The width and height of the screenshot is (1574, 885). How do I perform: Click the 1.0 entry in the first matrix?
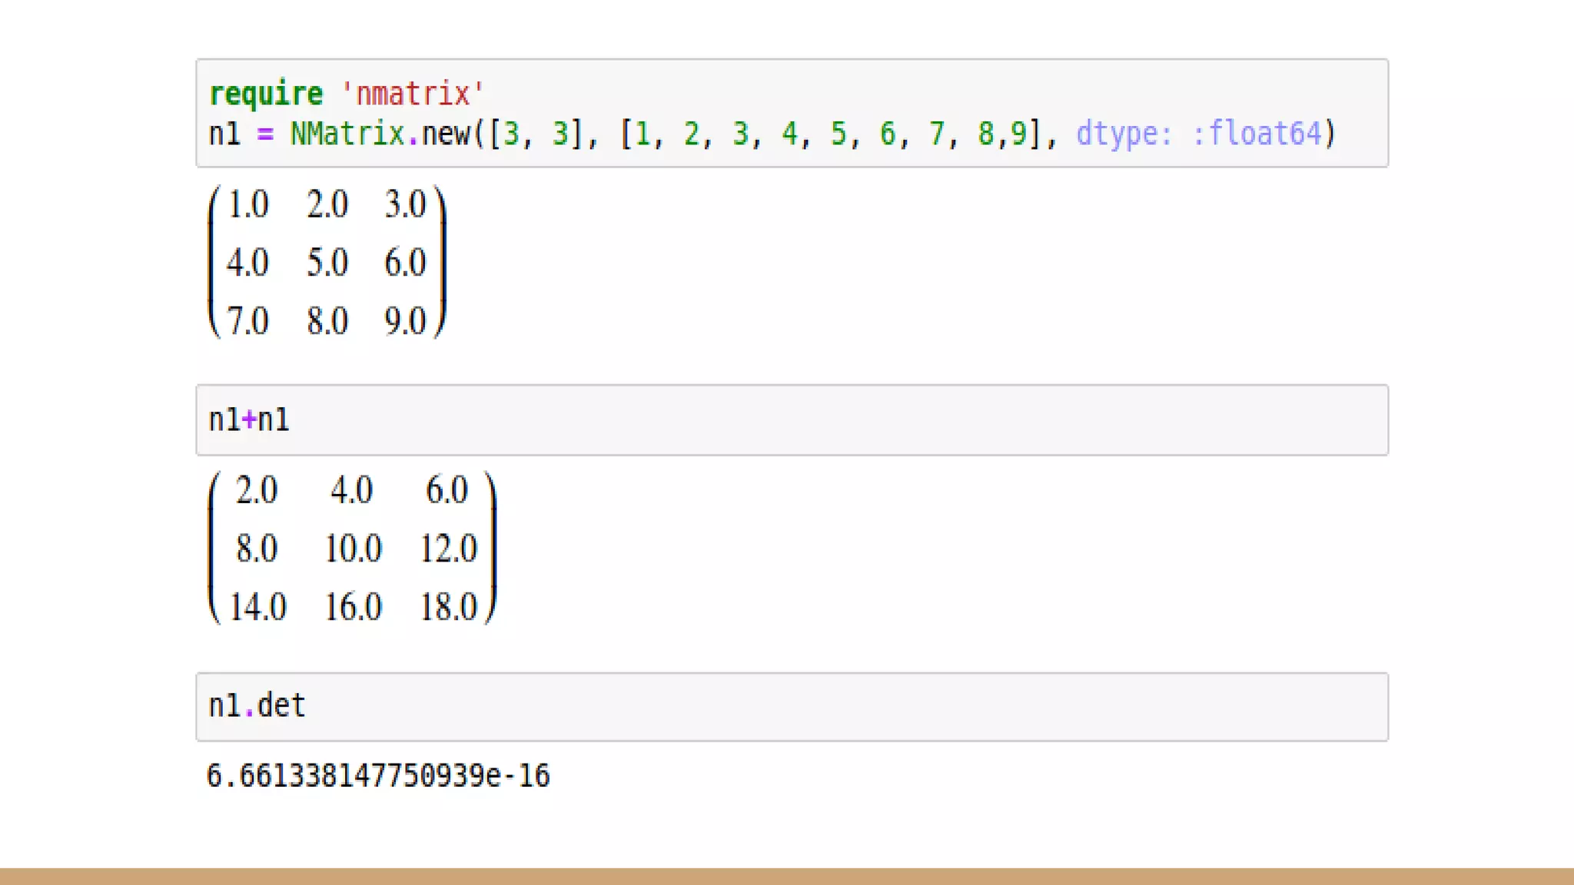pyautogui.click(x=248, y=204)
